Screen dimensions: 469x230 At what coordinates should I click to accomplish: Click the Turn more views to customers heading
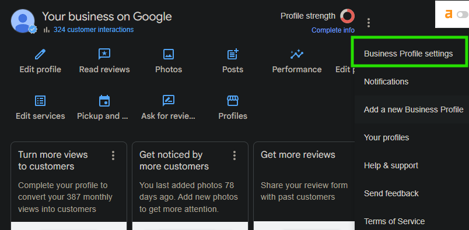pyautogui.click(x=53, y=160)
